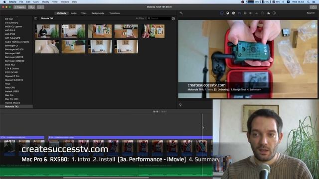
Task: Select the green audio track in timeline
Action: click(106, 170)
